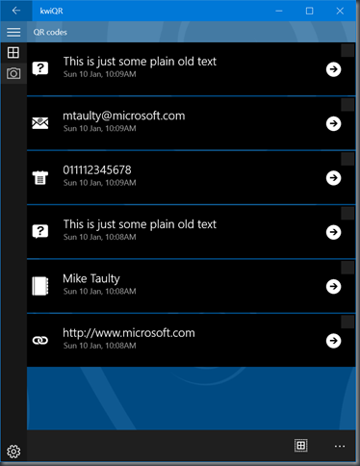Tick checkbox for mtaulty@microsoft.com
The width and height of the screenshot is (360, 466).
click(347, 105)
